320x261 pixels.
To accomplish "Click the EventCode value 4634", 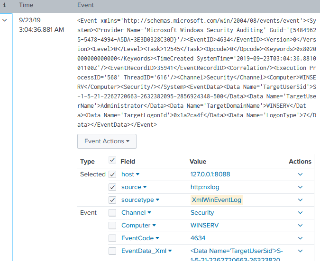I will 198,238.
